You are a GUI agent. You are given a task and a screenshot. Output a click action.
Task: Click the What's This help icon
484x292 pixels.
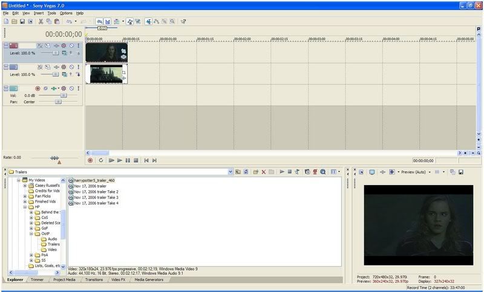pos(183,21)
